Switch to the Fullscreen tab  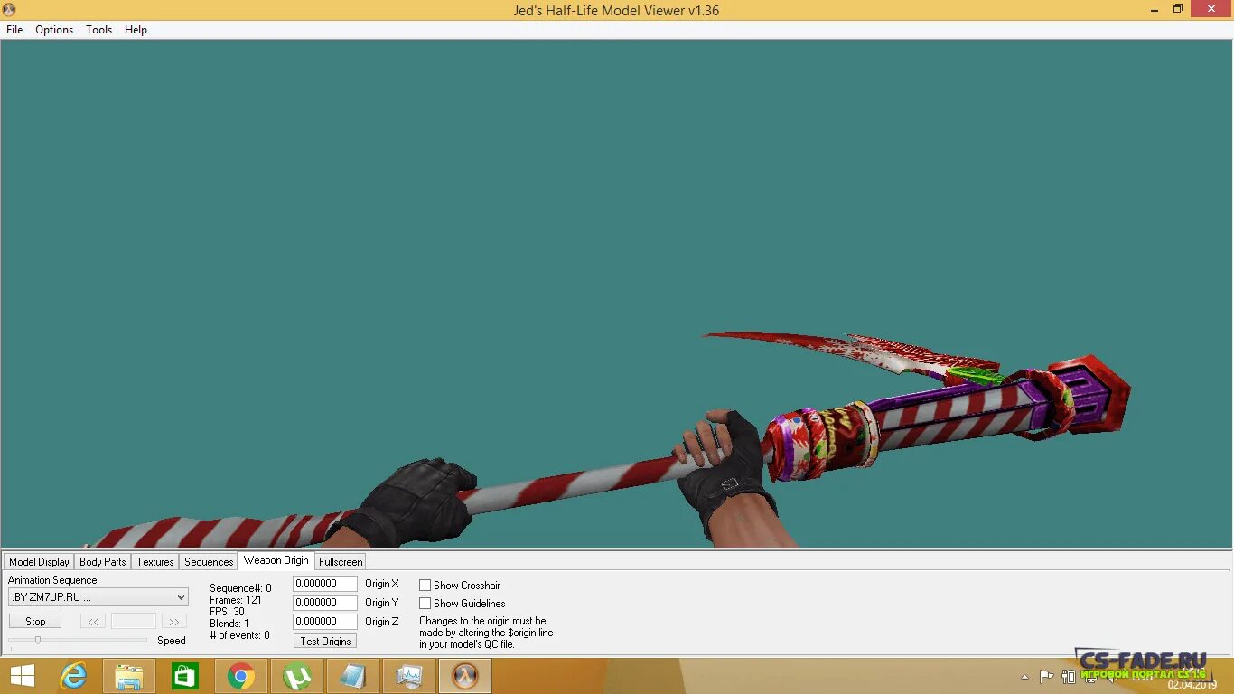coord(341,562)
